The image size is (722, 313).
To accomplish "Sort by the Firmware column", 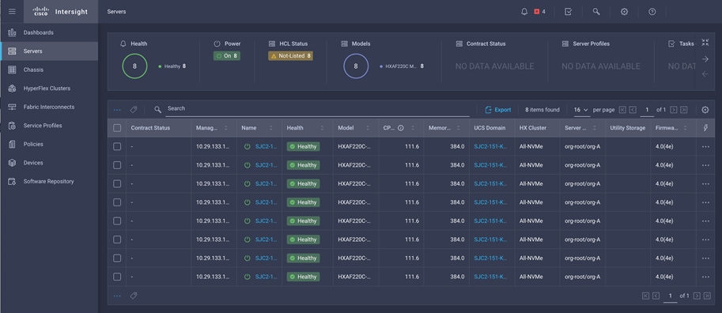I will tap(685, 128).
